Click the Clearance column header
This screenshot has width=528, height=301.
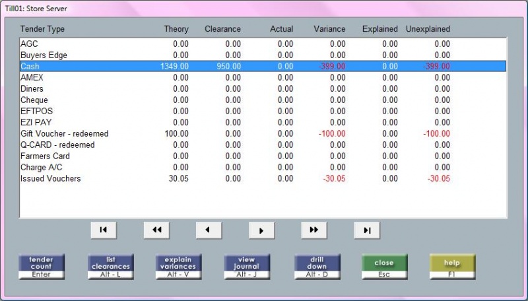click(x=222, y=29)
